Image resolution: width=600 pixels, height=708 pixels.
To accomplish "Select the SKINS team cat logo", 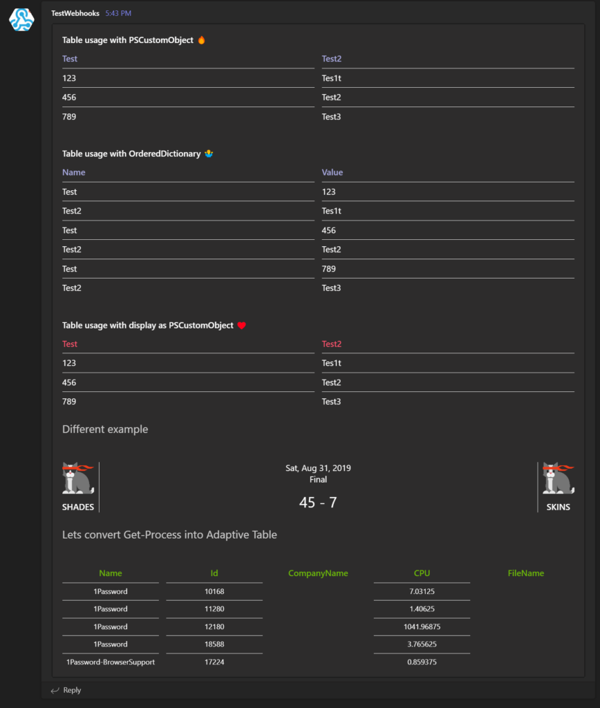I will pos(559,477).
